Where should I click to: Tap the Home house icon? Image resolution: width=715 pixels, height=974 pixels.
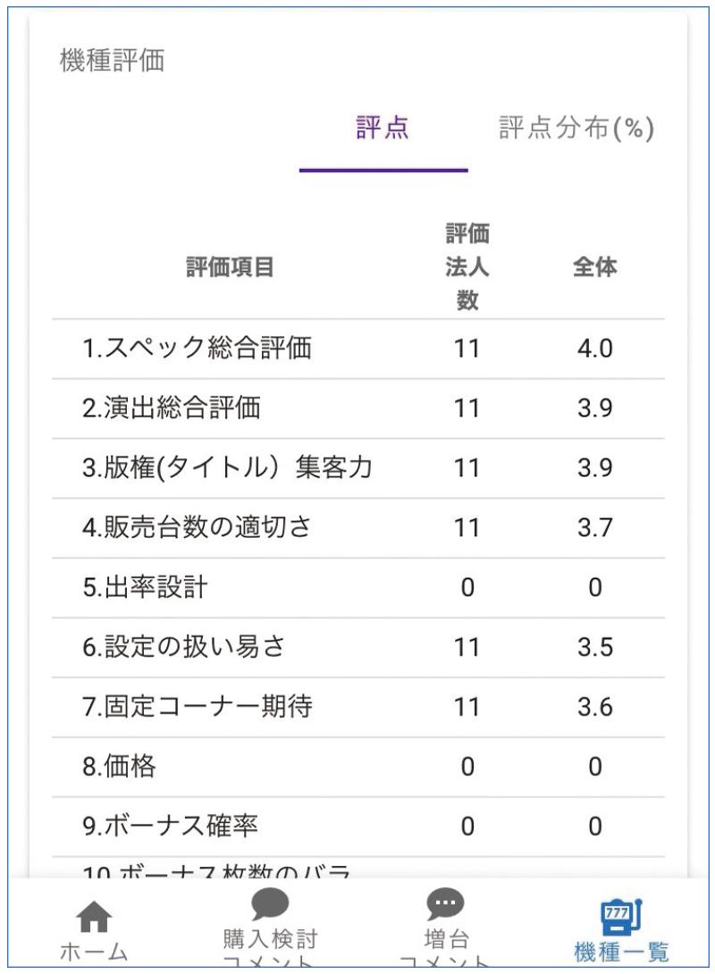pyautogui.click(x=93, y=919)
